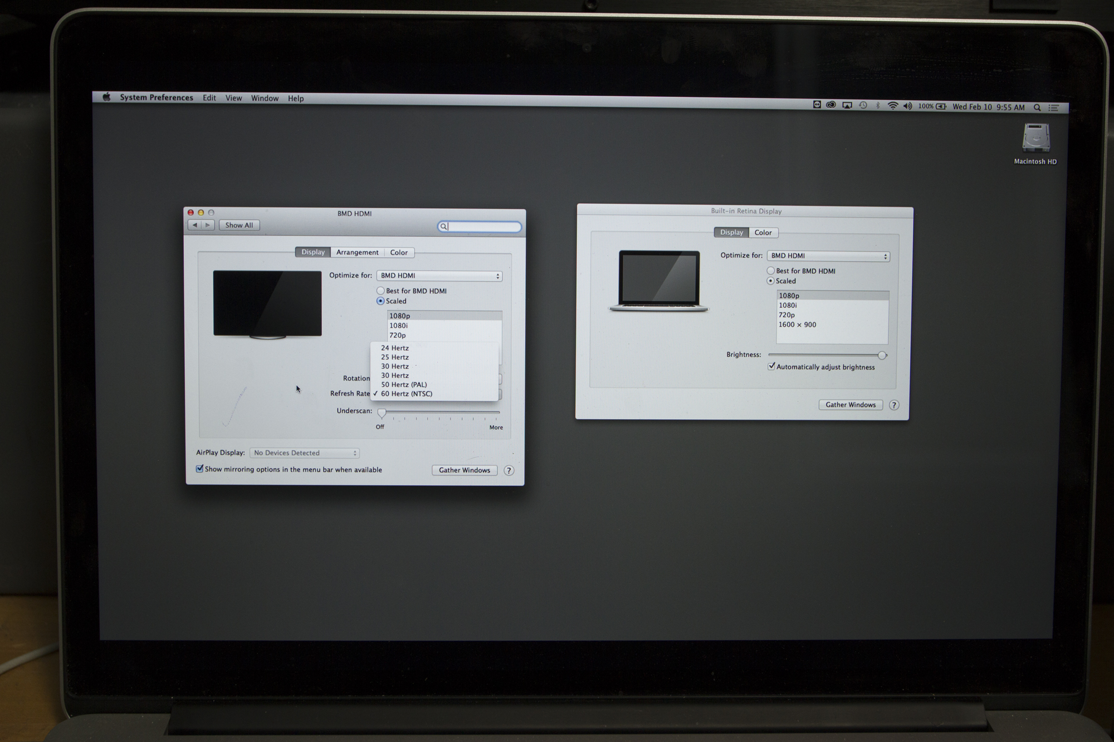The width and height of the screenshot is (1114, 742).
Task: Choose 60 Hertz (NTSC) refresh rate
Action: click(x=434, y=394)
